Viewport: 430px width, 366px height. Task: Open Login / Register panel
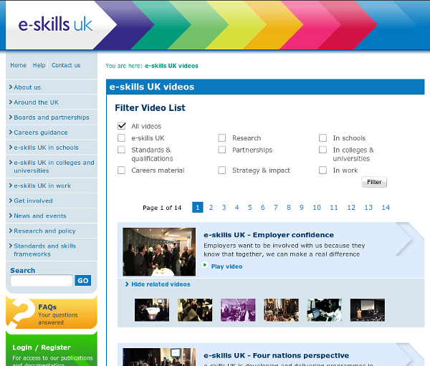click(52, 349)
